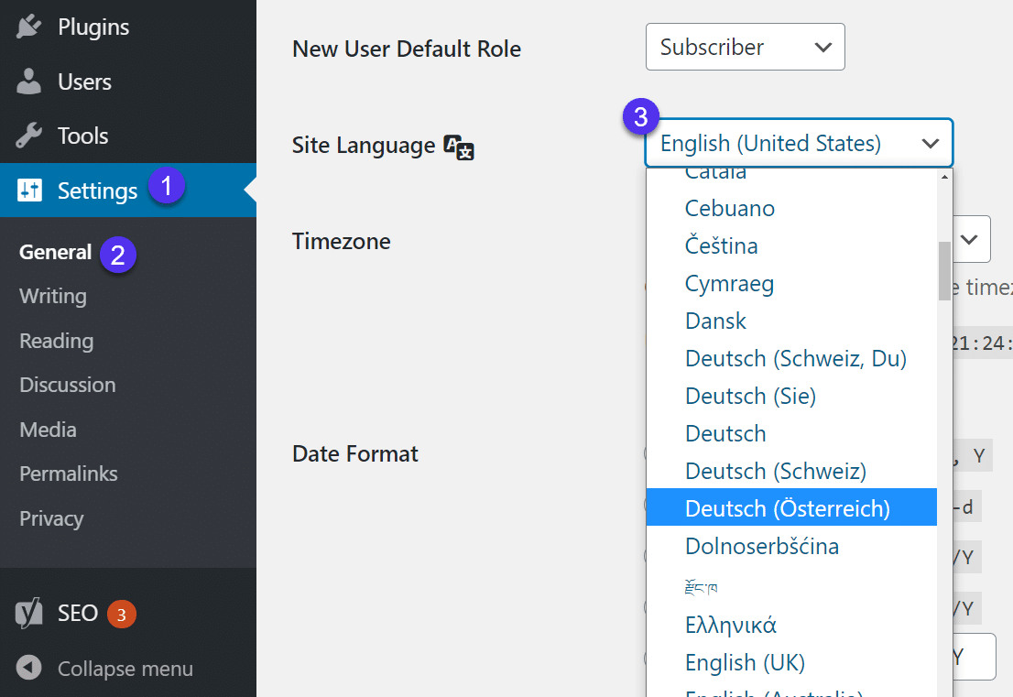
Task: Open the Discussion settings page
Action: [x=67, y=385]
